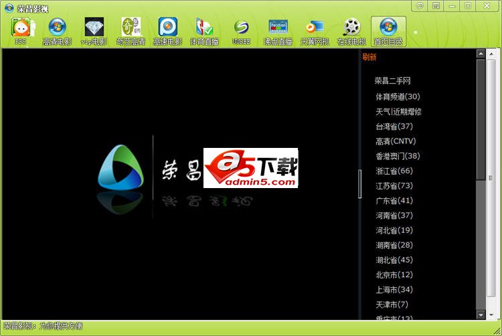Select the 在线电视 film reel icon
Viewport: 502px width, 336px height.
[351, 31]
